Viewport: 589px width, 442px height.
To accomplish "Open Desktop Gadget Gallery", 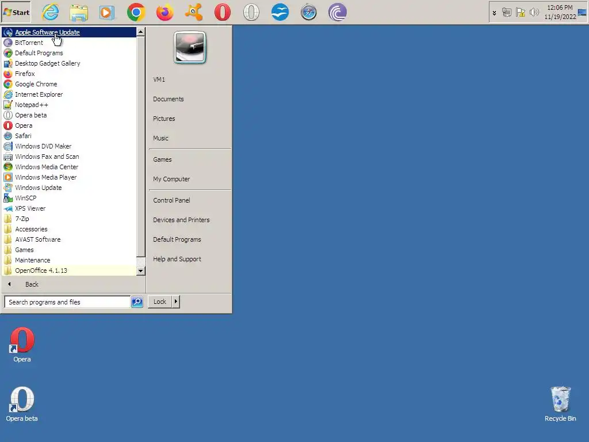I will [69, 63].
